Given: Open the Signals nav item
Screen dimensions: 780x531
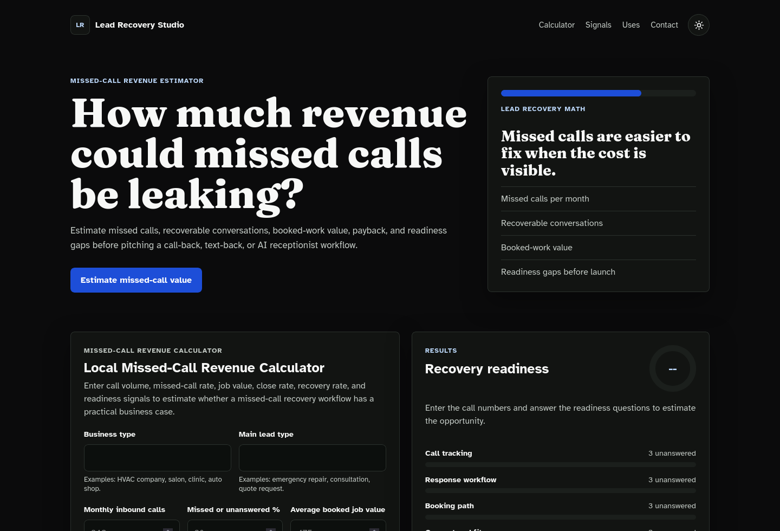Looking at the screenshot, I should [598, 25].
